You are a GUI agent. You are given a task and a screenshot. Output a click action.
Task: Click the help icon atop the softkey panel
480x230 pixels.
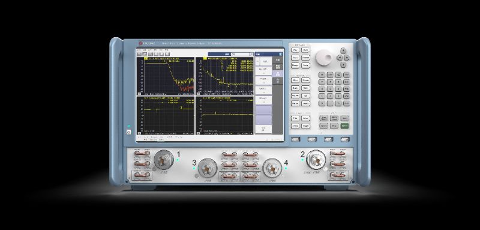280,54
